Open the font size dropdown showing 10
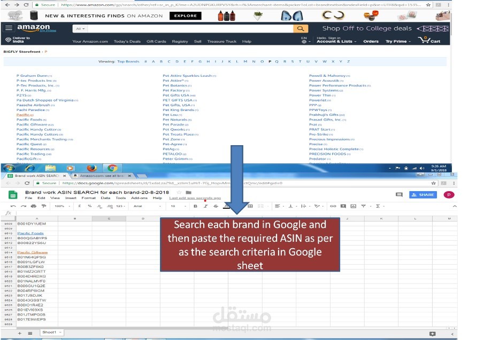This screenshot has height=340, width=484. [174, 205]
